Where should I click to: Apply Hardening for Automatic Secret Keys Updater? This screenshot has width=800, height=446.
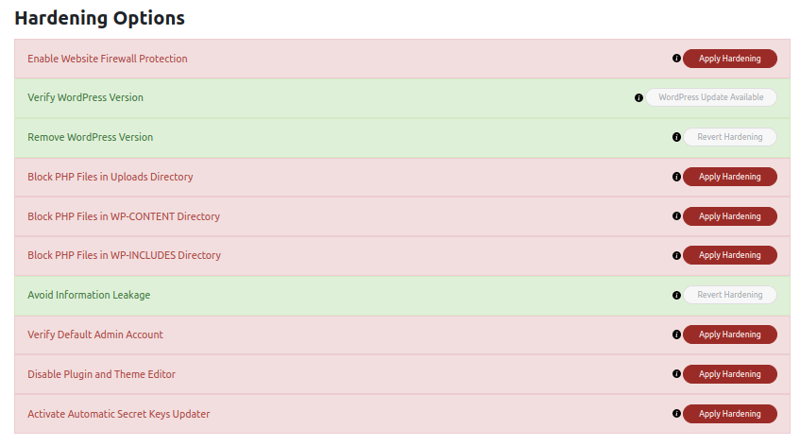[x=730, y=414]
